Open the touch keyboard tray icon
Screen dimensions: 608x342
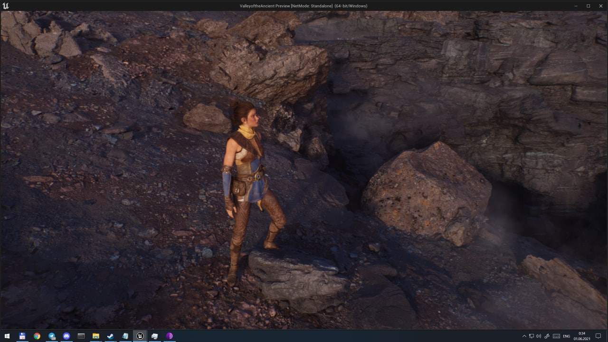555,336
